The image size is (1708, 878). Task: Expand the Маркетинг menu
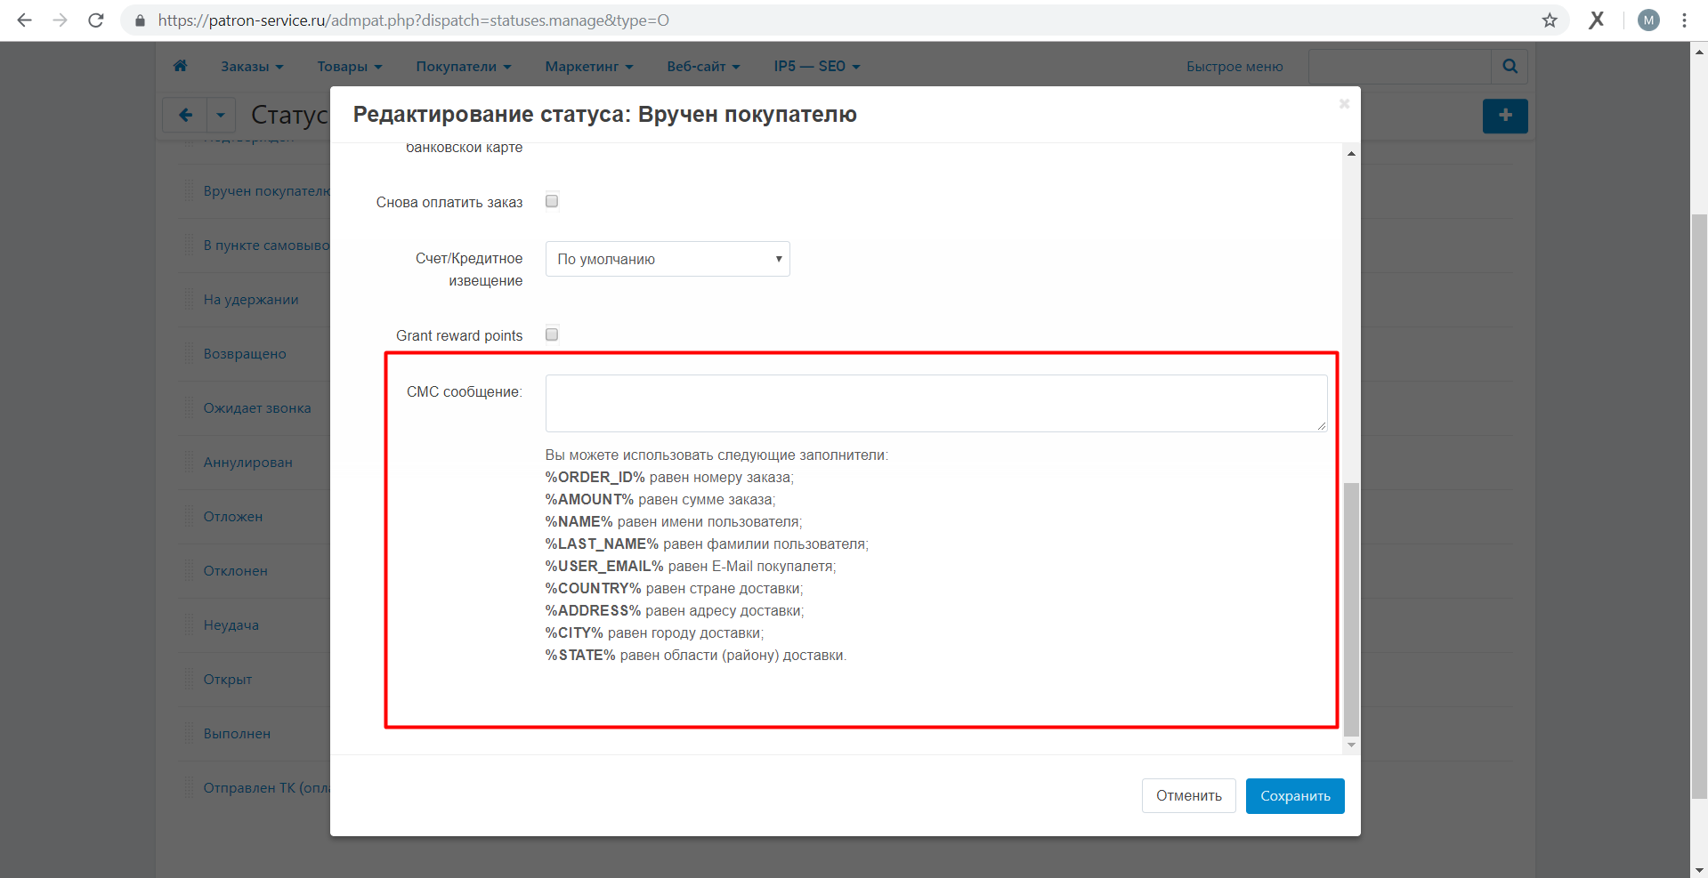[589, 67]
